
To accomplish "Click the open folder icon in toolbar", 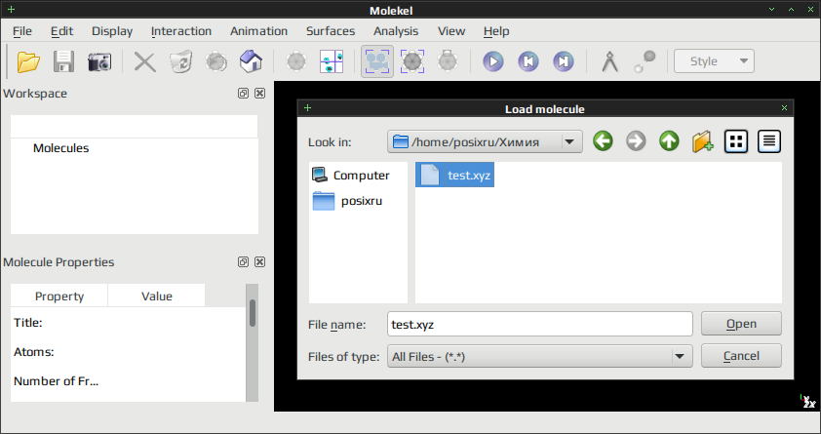I will [28, 61].
